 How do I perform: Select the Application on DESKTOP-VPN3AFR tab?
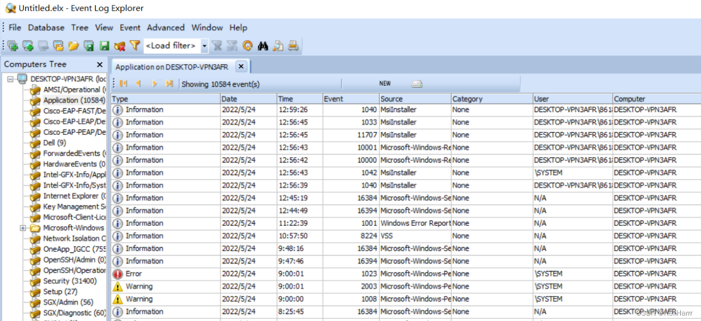(x=172, y=67)
